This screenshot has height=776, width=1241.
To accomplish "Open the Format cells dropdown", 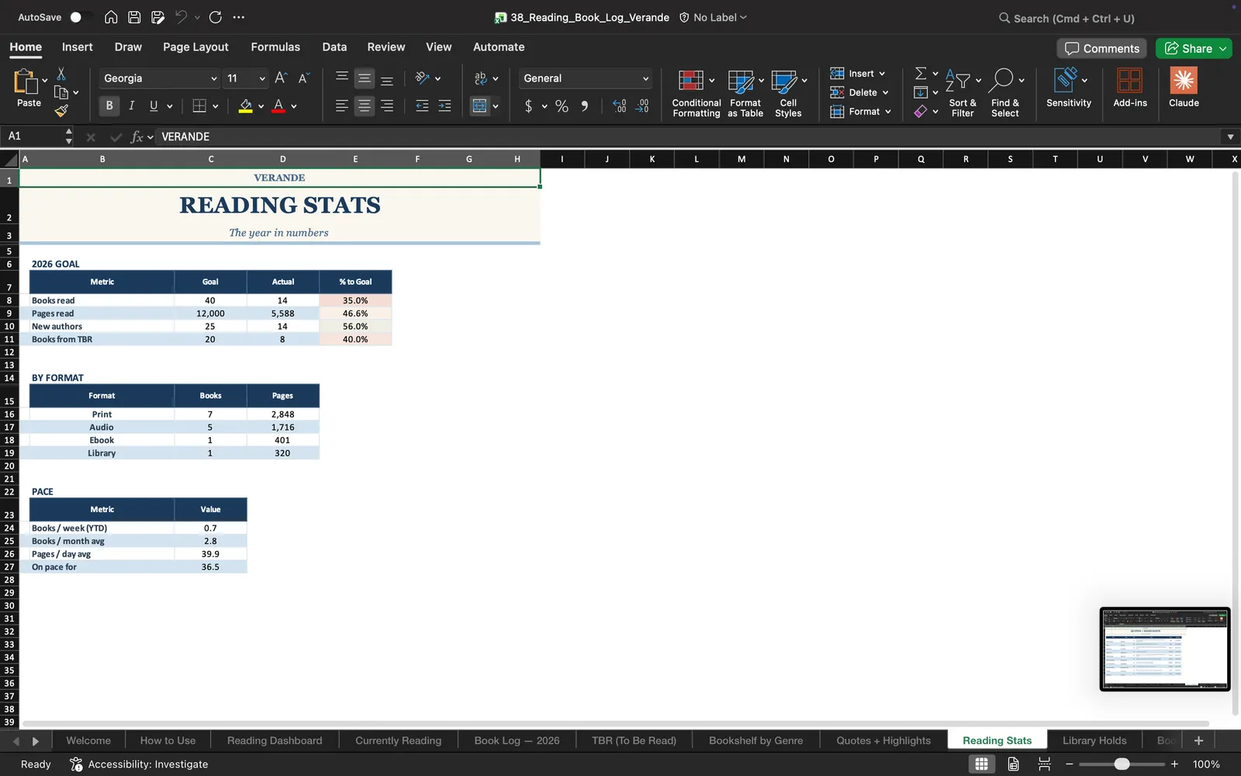I will tap(861, 112).
